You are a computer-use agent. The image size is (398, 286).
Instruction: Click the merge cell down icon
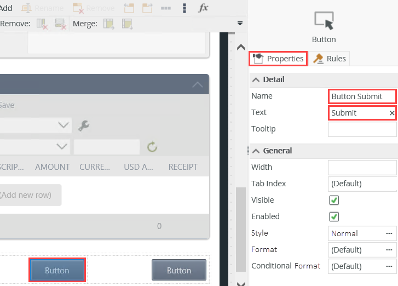pyautogui.click(x=127, y=24)
